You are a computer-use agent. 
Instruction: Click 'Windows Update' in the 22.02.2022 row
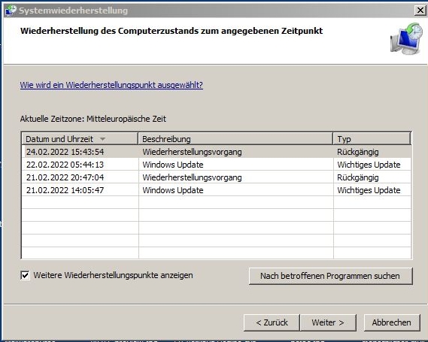(173, 165)
